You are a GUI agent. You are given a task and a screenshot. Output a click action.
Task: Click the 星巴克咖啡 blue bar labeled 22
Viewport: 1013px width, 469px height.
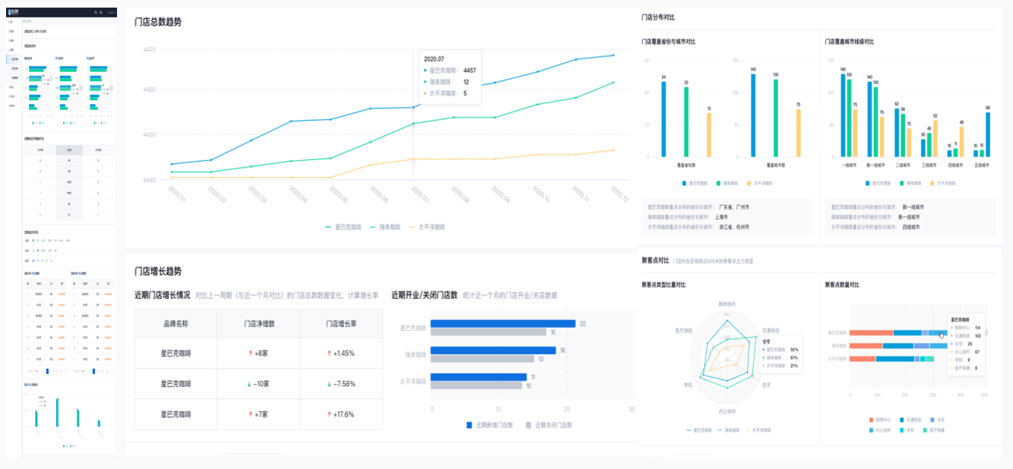click(502, 323)
